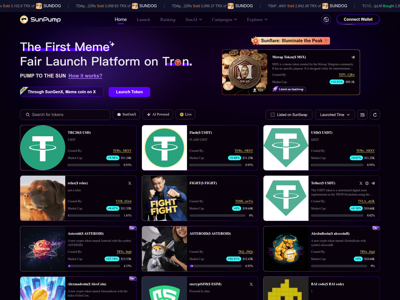Click the +27.14% Asteroid change badge
400x300 pixels.
(x=112, y=259)
